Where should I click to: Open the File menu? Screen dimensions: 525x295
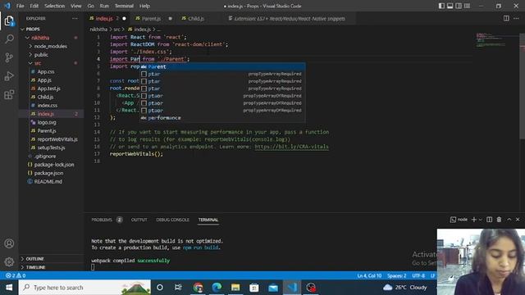pyautogui.click(x=20, y=6)
